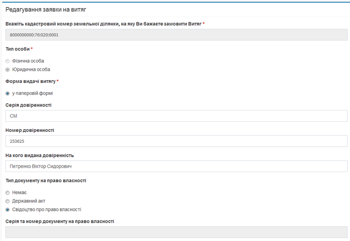Select 'у паперовій формі' radio button
The width and height of the screenshot is (350, 241).
(7, 93)
